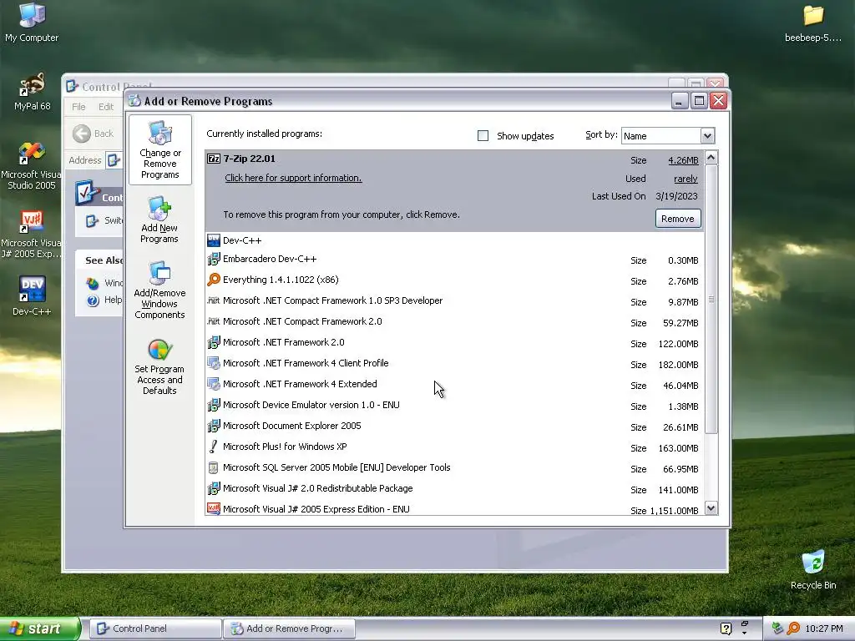The height and width of the screenshot is (641, 855).
Task: Click the scrollbar down arrow in program list
Action: [711, 508]
